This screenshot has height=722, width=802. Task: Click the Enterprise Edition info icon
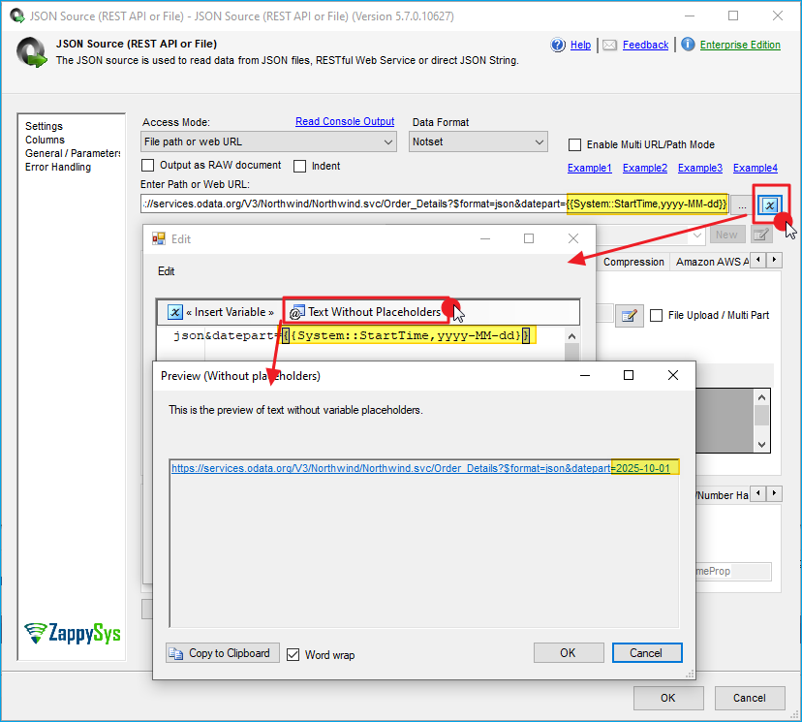pyautogui.click(x=688, y=45)
